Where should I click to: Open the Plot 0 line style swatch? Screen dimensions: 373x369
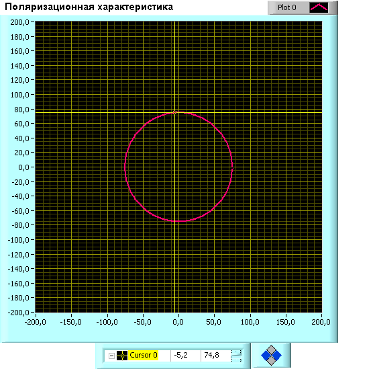pyautogui.click(x=319, y=7)
